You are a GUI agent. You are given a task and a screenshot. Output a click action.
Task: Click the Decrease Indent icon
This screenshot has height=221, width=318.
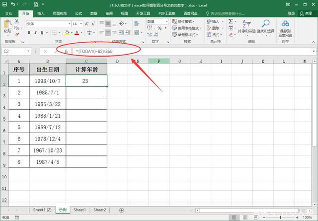[x=121, y=32]
